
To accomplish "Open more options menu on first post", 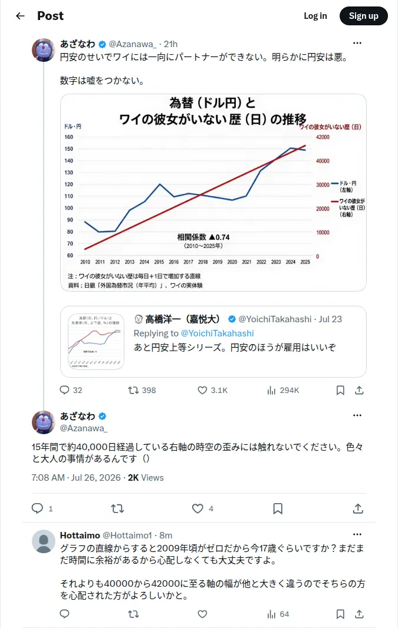I will [357, 43].
